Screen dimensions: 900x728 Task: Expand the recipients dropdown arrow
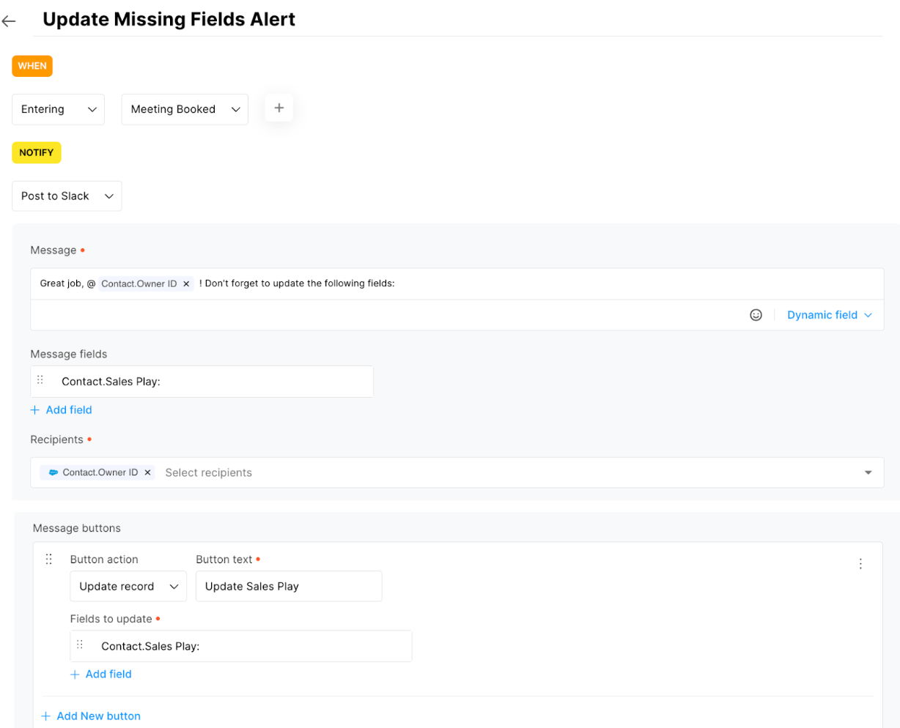click(x=868, y=473)
